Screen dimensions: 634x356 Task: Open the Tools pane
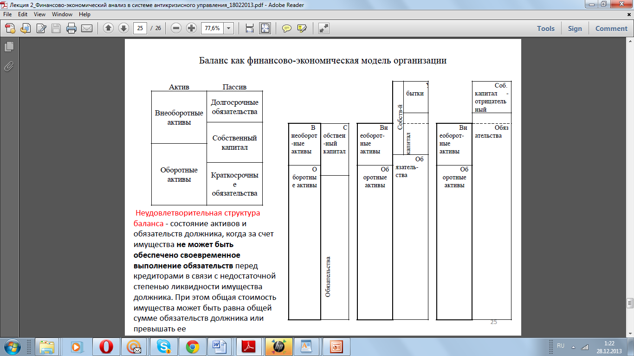point(546,28)
